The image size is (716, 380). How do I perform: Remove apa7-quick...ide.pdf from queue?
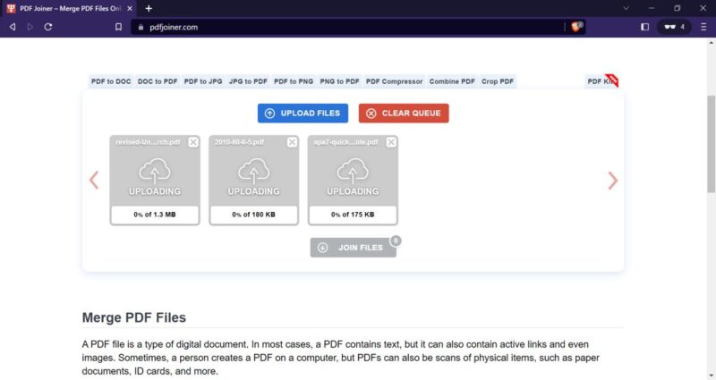coord(391,142)
